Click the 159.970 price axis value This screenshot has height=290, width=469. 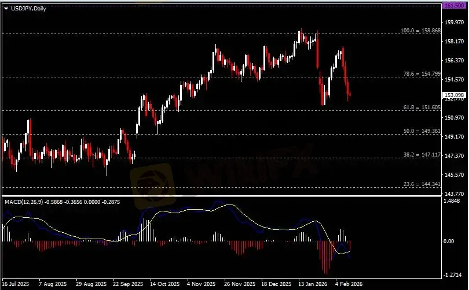pos(454,23)
